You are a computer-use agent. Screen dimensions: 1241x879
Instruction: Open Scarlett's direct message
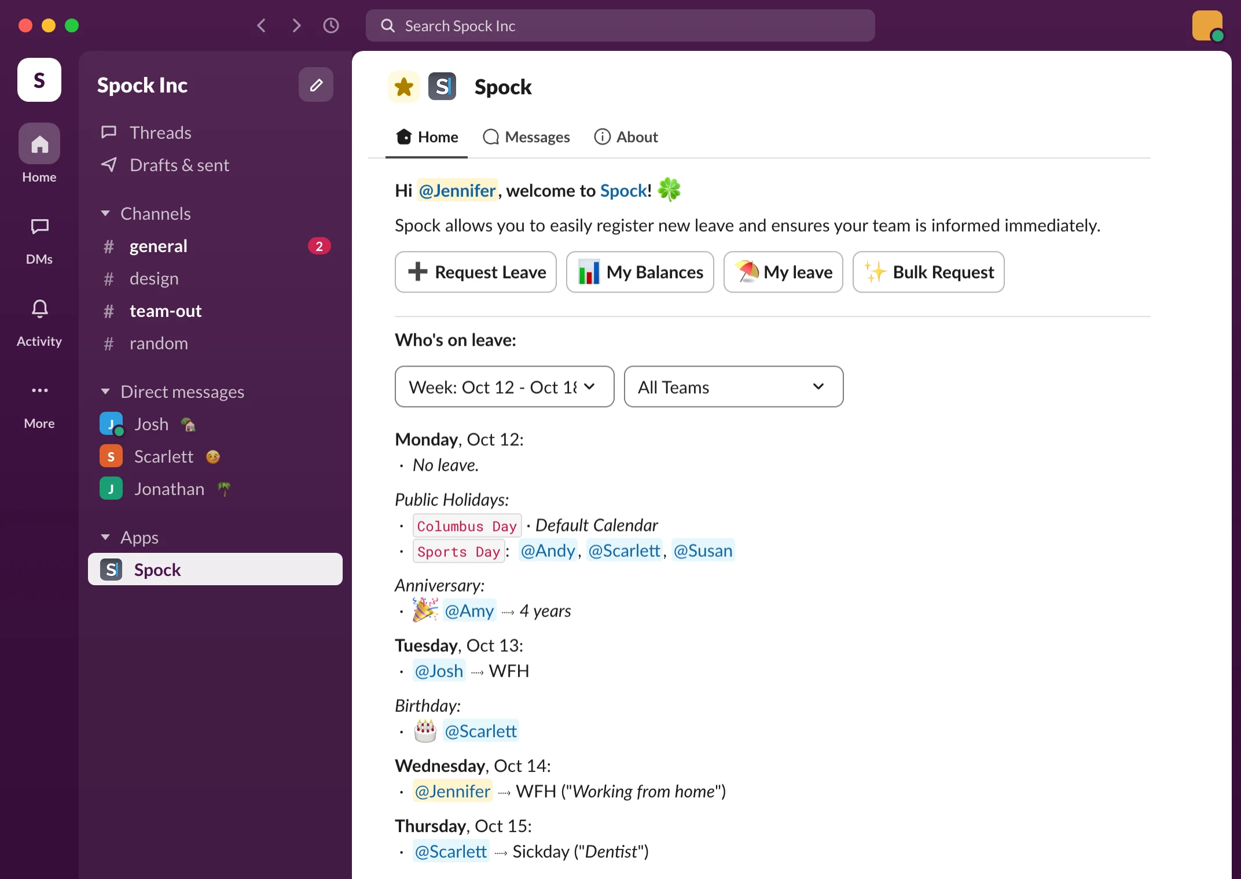(x=215, y=456)
